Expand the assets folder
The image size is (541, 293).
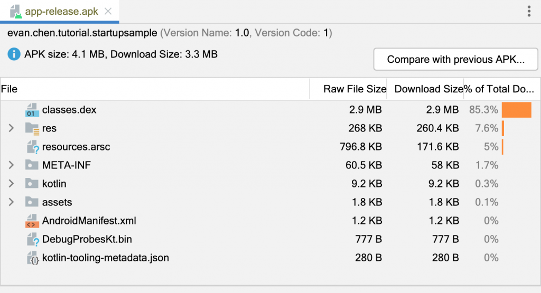click(11, 202)
